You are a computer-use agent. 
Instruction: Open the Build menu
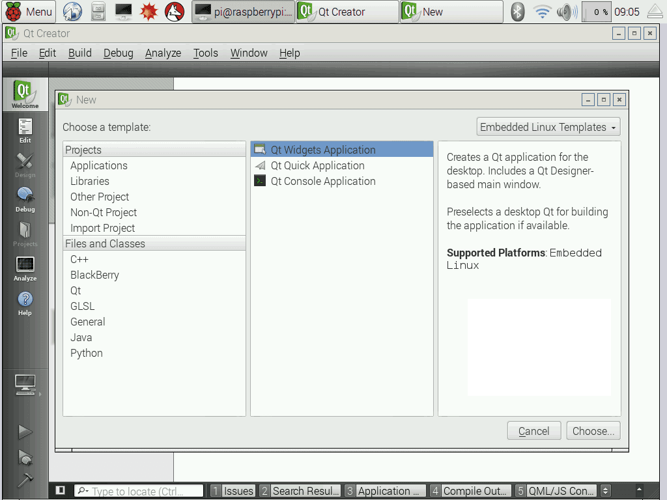[x=79, y=53]
